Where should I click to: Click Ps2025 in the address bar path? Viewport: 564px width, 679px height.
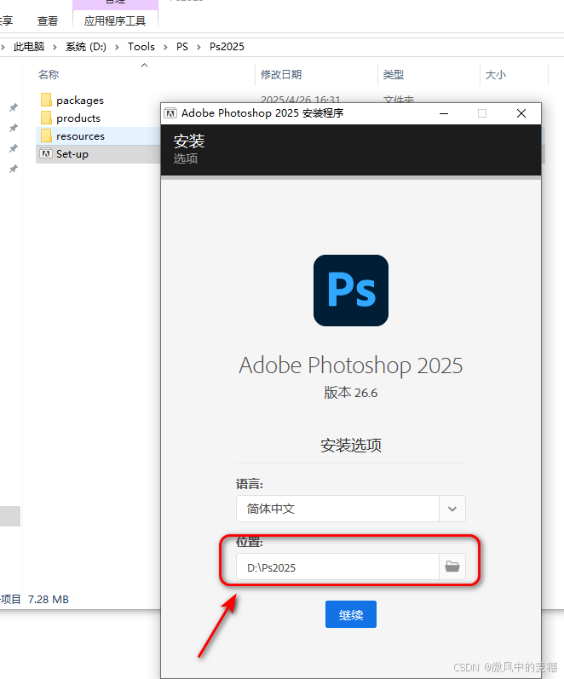tap(227, 46)
